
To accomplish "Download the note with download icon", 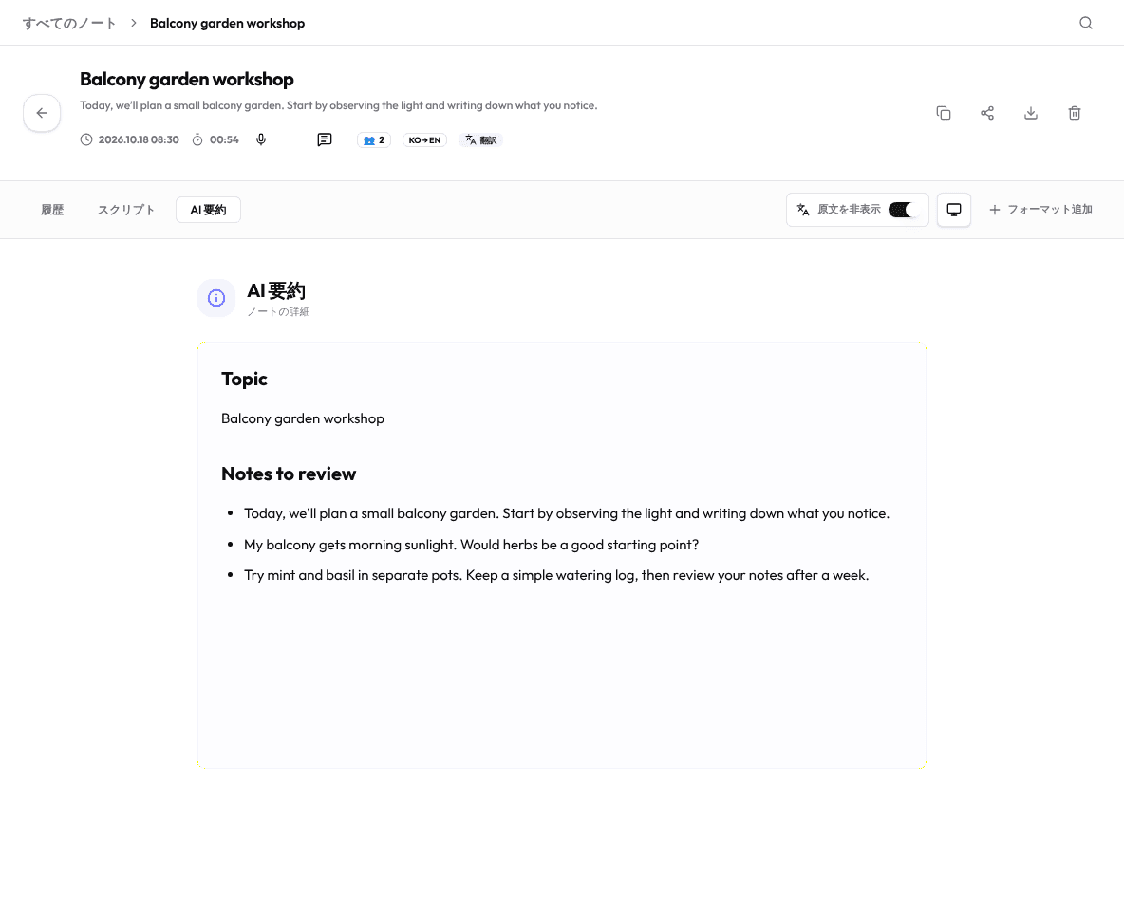I will [x=1031, y=113].
